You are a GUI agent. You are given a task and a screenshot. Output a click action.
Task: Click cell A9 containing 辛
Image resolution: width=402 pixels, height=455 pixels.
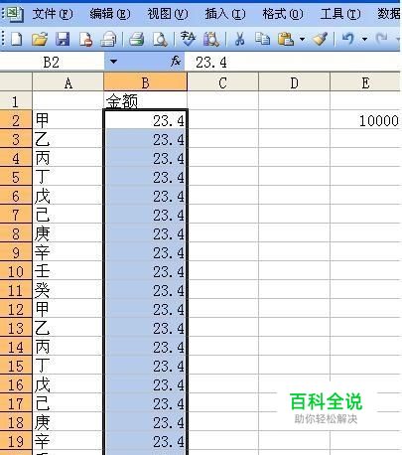(x=67, y=252)
